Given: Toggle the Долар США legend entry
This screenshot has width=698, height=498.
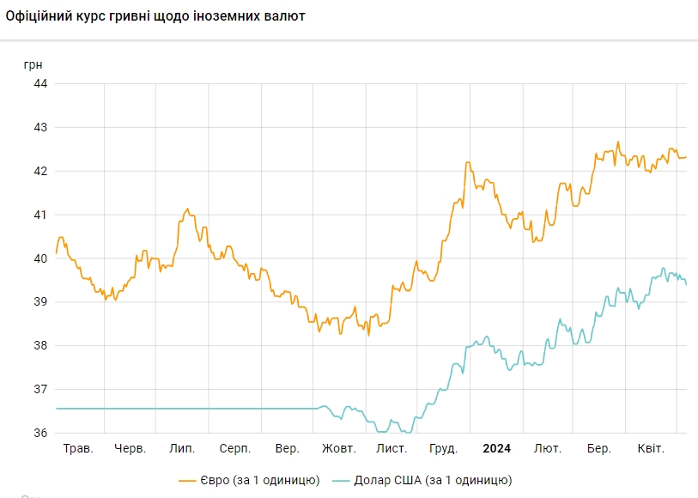Looking at the screenshot, I should 445,480.
